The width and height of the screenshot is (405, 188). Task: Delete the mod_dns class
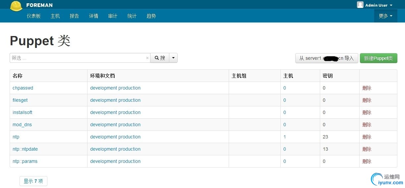pos(367,125)
